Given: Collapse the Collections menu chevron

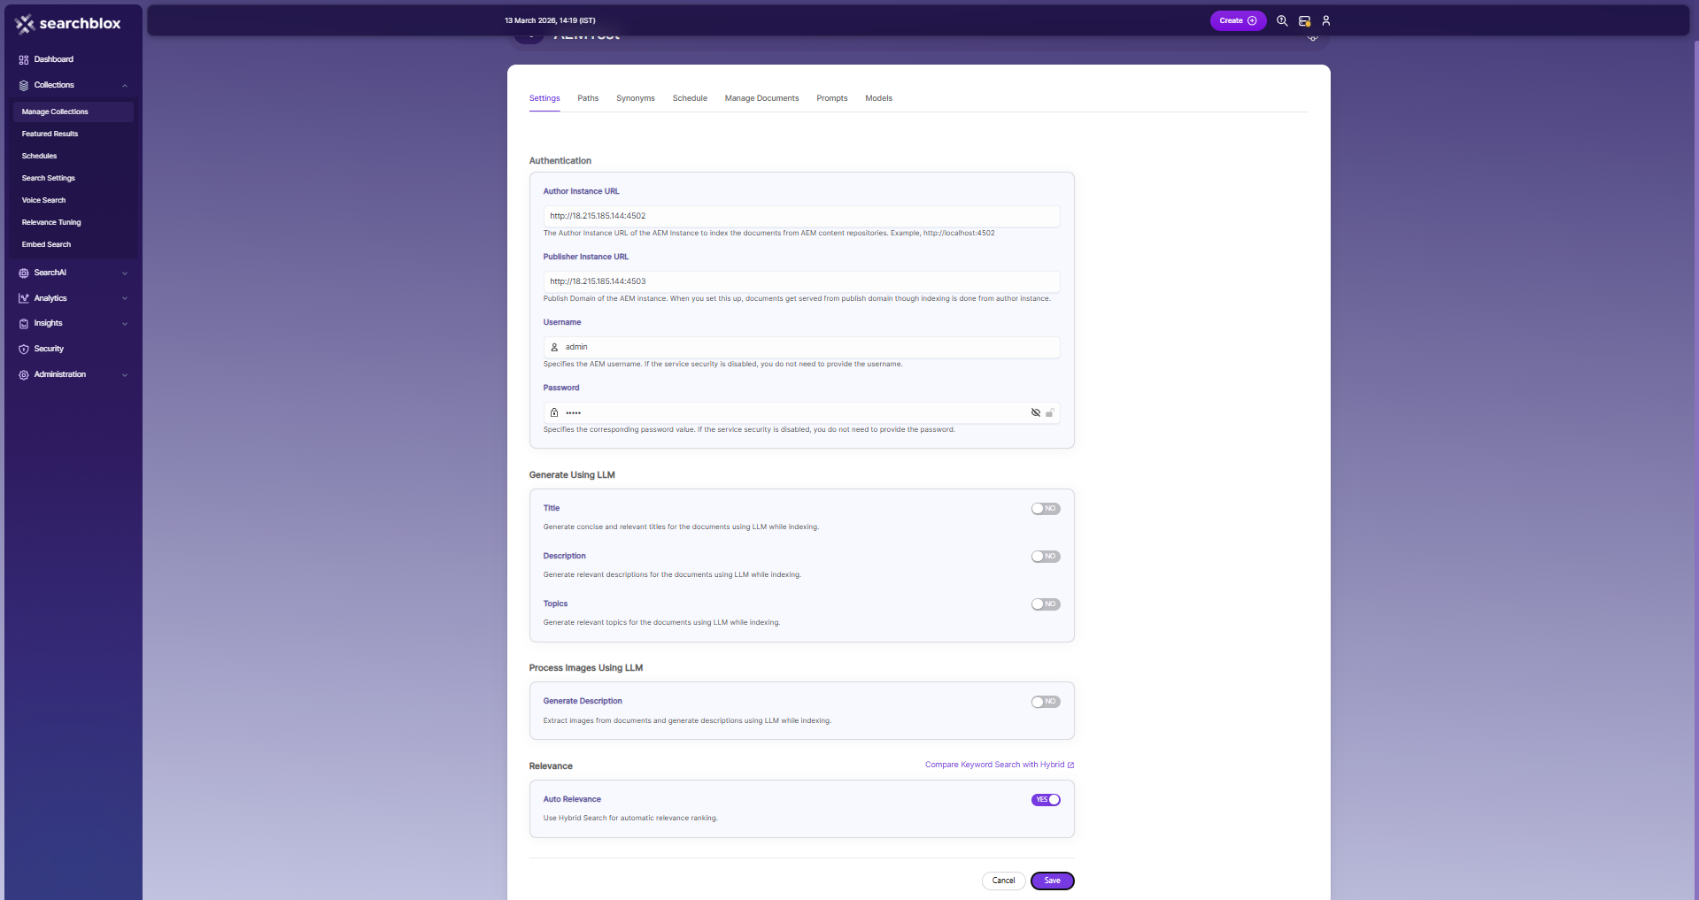Looking at the screenshot, I should point(125,86).
